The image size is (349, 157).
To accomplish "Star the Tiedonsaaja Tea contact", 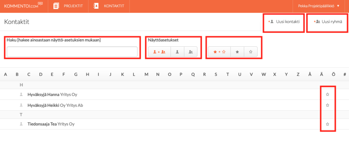I will pyautogui.click(x=328, y=124).
